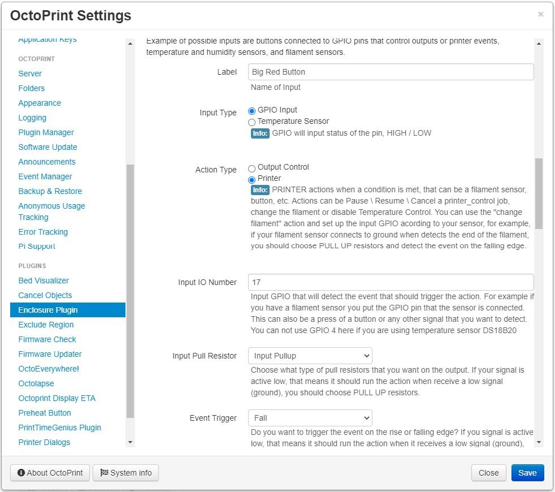555x492 pixels.
Task: Click sidebar scrollbar up arrow
Action: pos(130,44)
